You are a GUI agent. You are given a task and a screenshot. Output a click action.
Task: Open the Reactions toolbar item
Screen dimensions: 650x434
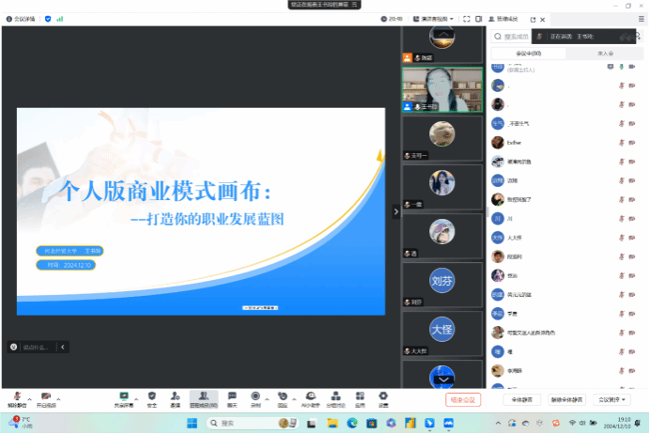pyautogui.click(x=283, y=399)
